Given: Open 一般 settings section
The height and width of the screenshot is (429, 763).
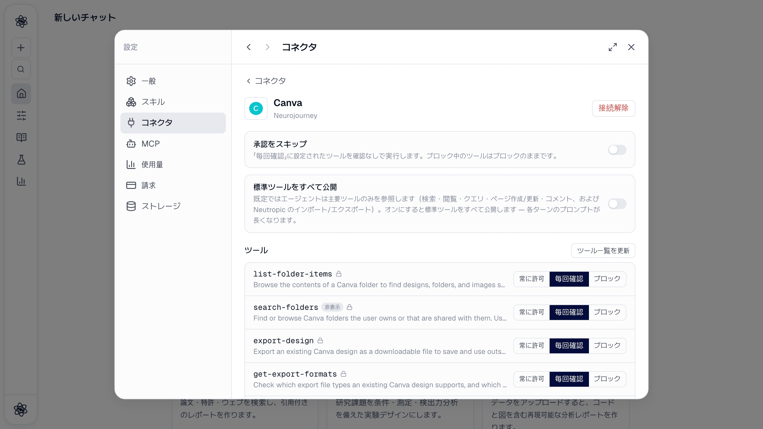Looking at the screenshot, I should [x=173, y=81].
